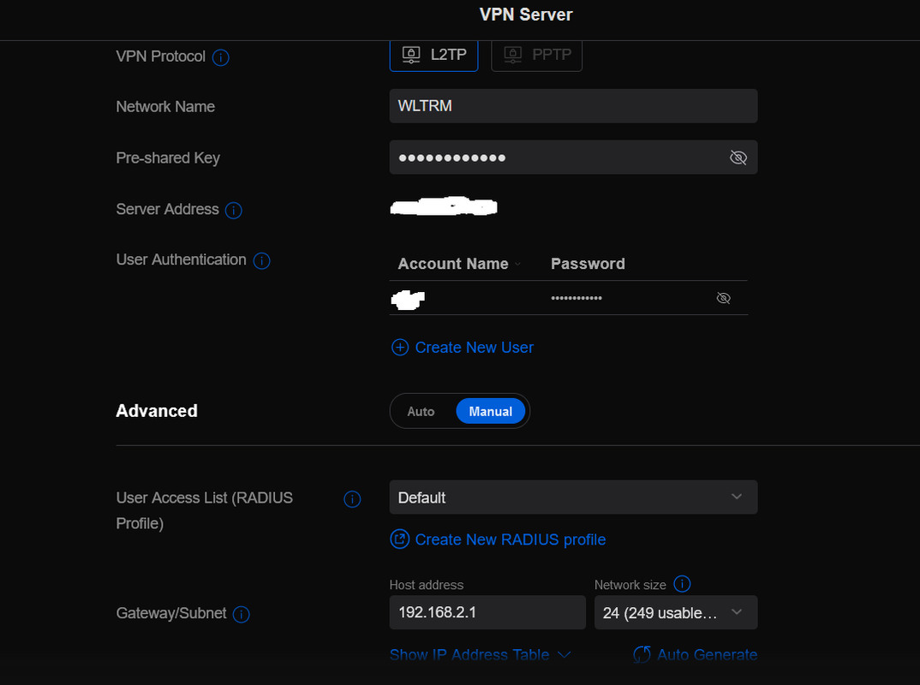Click the Pre-shared Key password field
Screen dimensions: 920x685
tap(573, 158)
